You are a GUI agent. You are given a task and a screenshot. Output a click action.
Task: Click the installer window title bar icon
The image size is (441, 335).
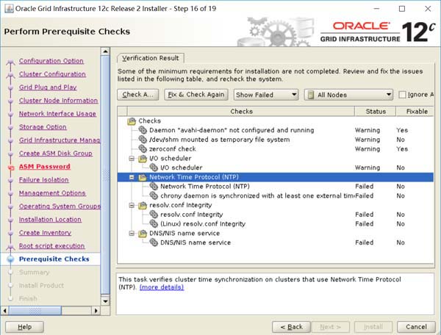click(9, 9)
